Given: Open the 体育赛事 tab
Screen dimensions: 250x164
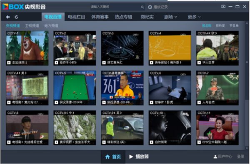Looking at the screenshot, I should pos(100,17).
